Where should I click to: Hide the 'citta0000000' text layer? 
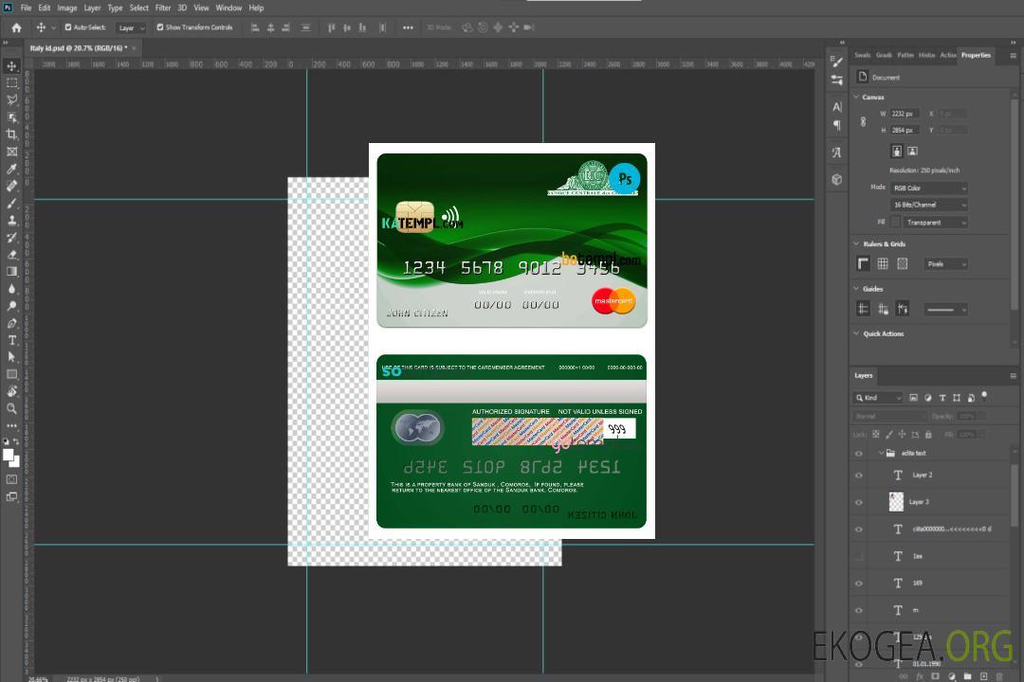[x=859, y=529]
